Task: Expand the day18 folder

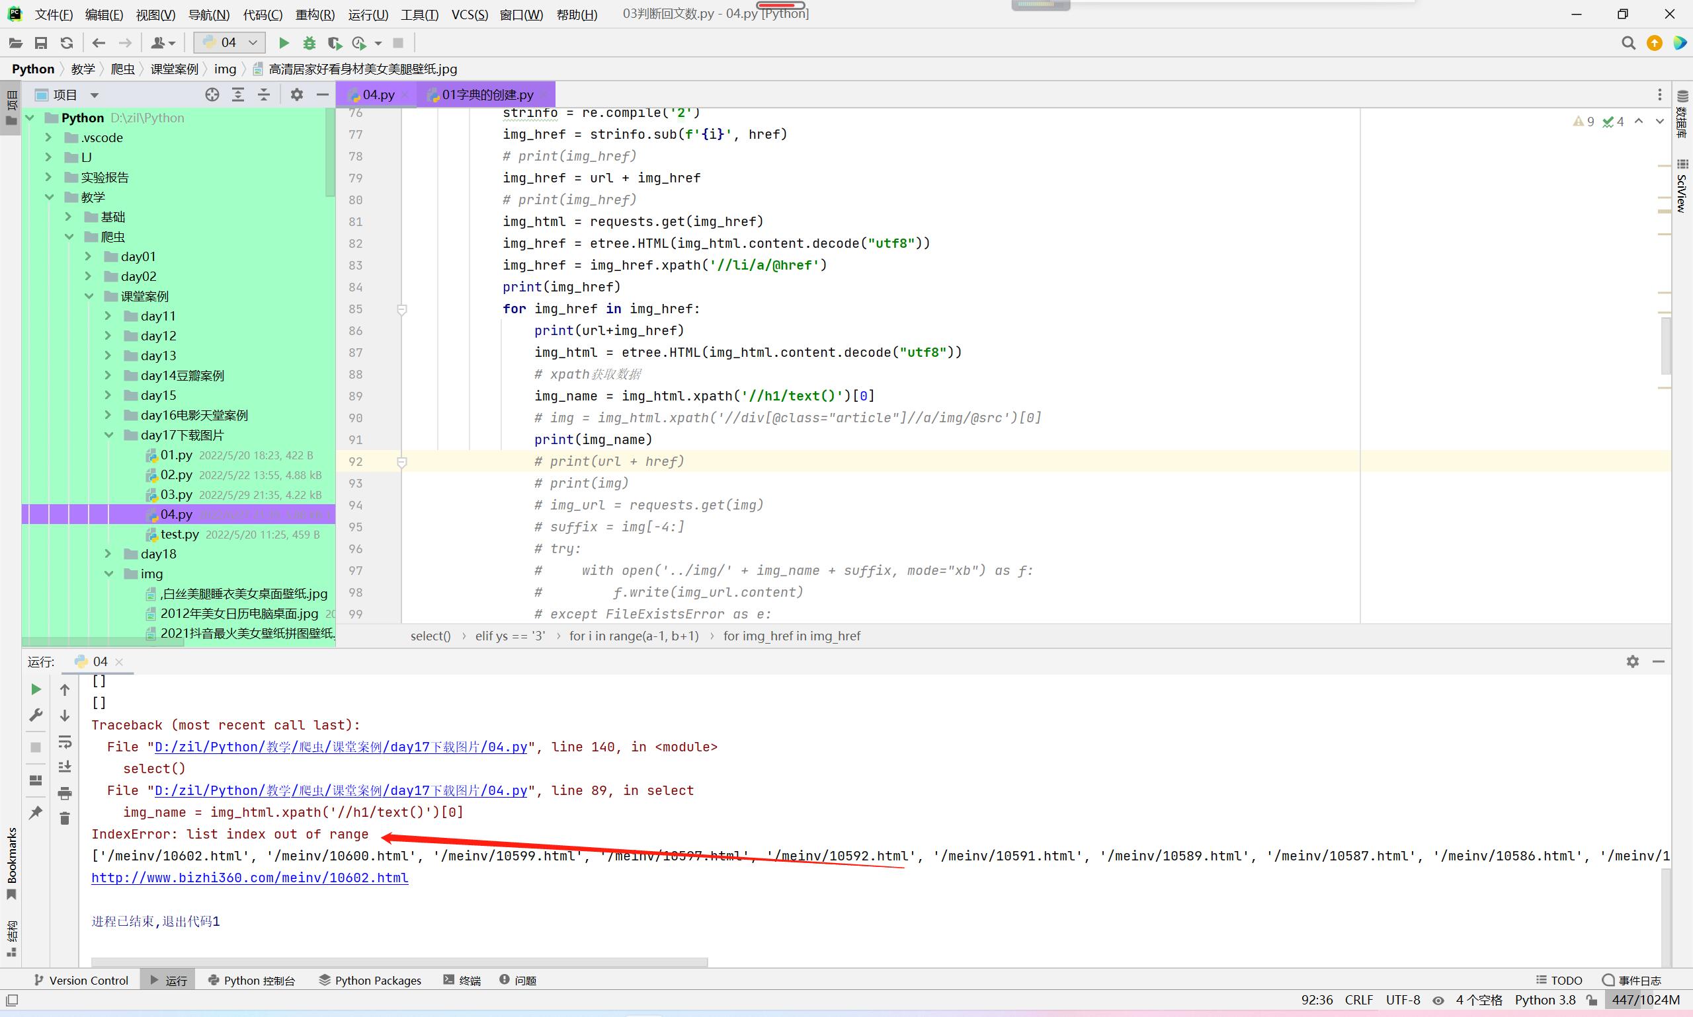Action: [x=108, y=554]
